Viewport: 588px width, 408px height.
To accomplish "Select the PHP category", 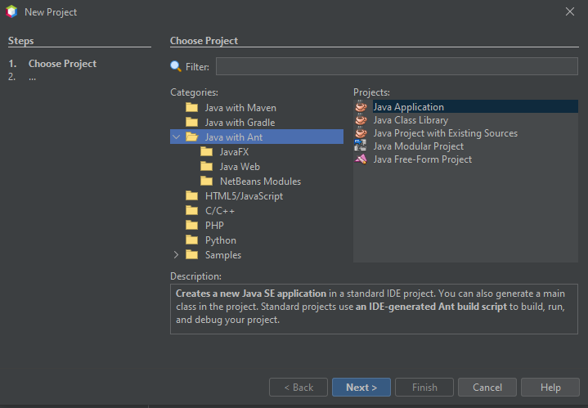I will point(214,226).
